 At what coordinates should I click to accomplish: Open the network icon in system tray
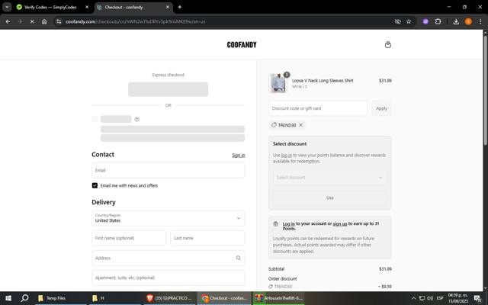click(x=422, y=298)
